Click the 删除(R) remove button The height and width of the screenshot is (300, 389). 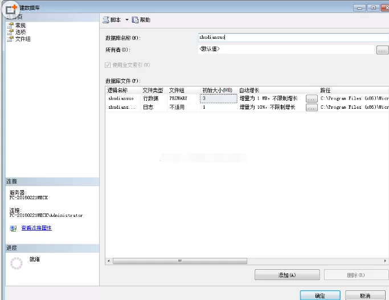tap(357, 275)
